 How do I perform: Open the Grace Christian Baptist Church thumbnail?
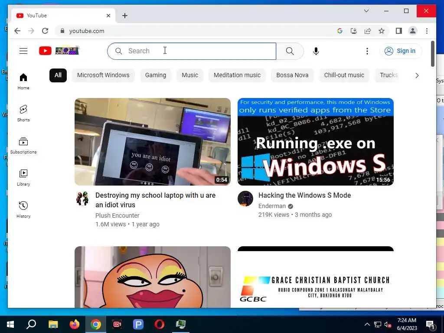[x=316, y=277]
